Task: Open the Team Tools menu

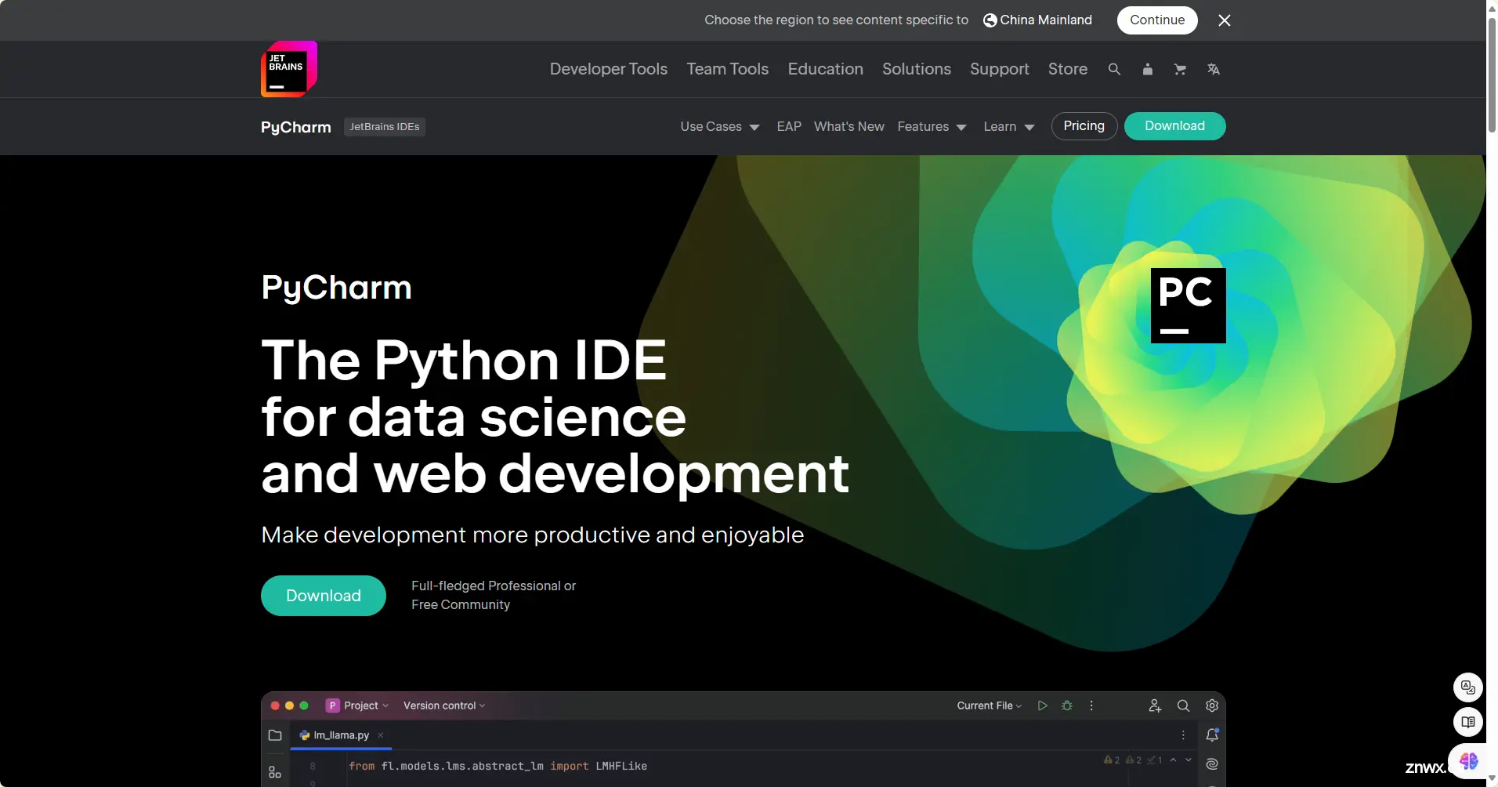Action: tap(727, 69)
